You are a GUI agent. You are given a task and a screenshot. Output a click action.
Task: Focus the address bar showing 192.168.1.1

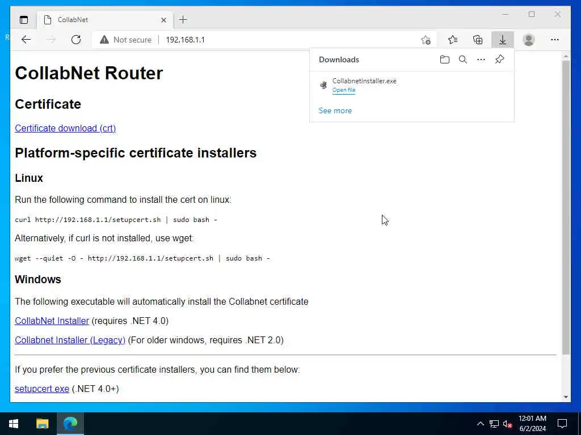(186, 40)
